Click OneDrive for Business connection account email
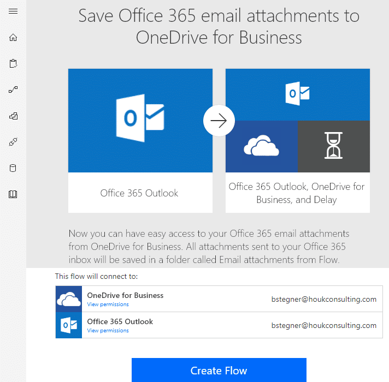Viewport: 389px width, 382px height. click(324, 299)
